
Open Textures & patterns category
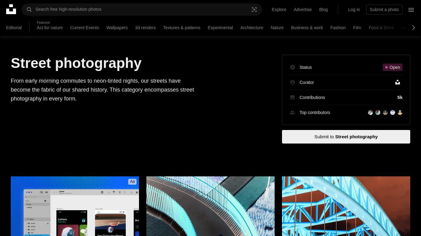coord(182,28)
